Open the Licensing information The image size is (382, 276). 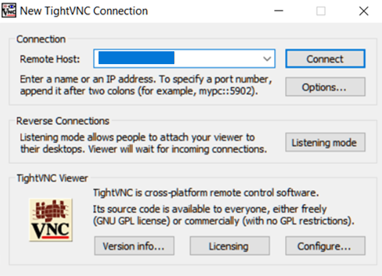tap(229, 245)
